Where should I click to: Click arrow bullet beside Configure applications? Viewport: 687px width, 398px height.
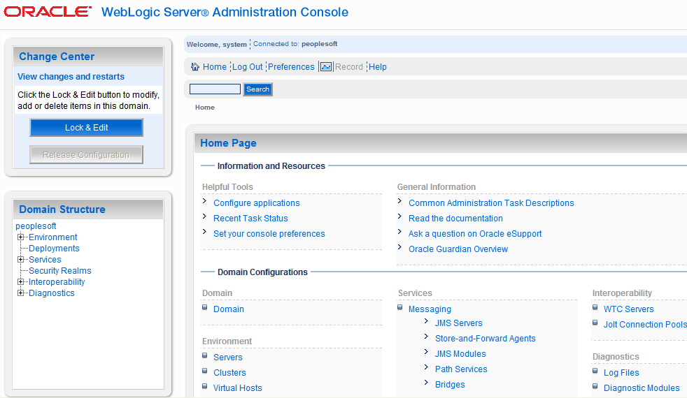point(204,201)
